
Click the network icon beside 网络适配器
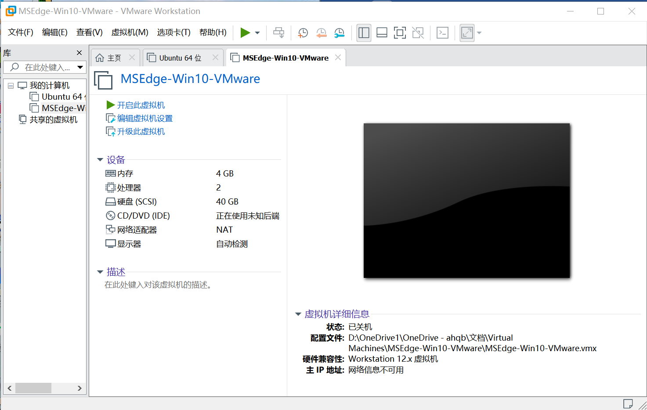pyautogui.click(x=111, y=230)
